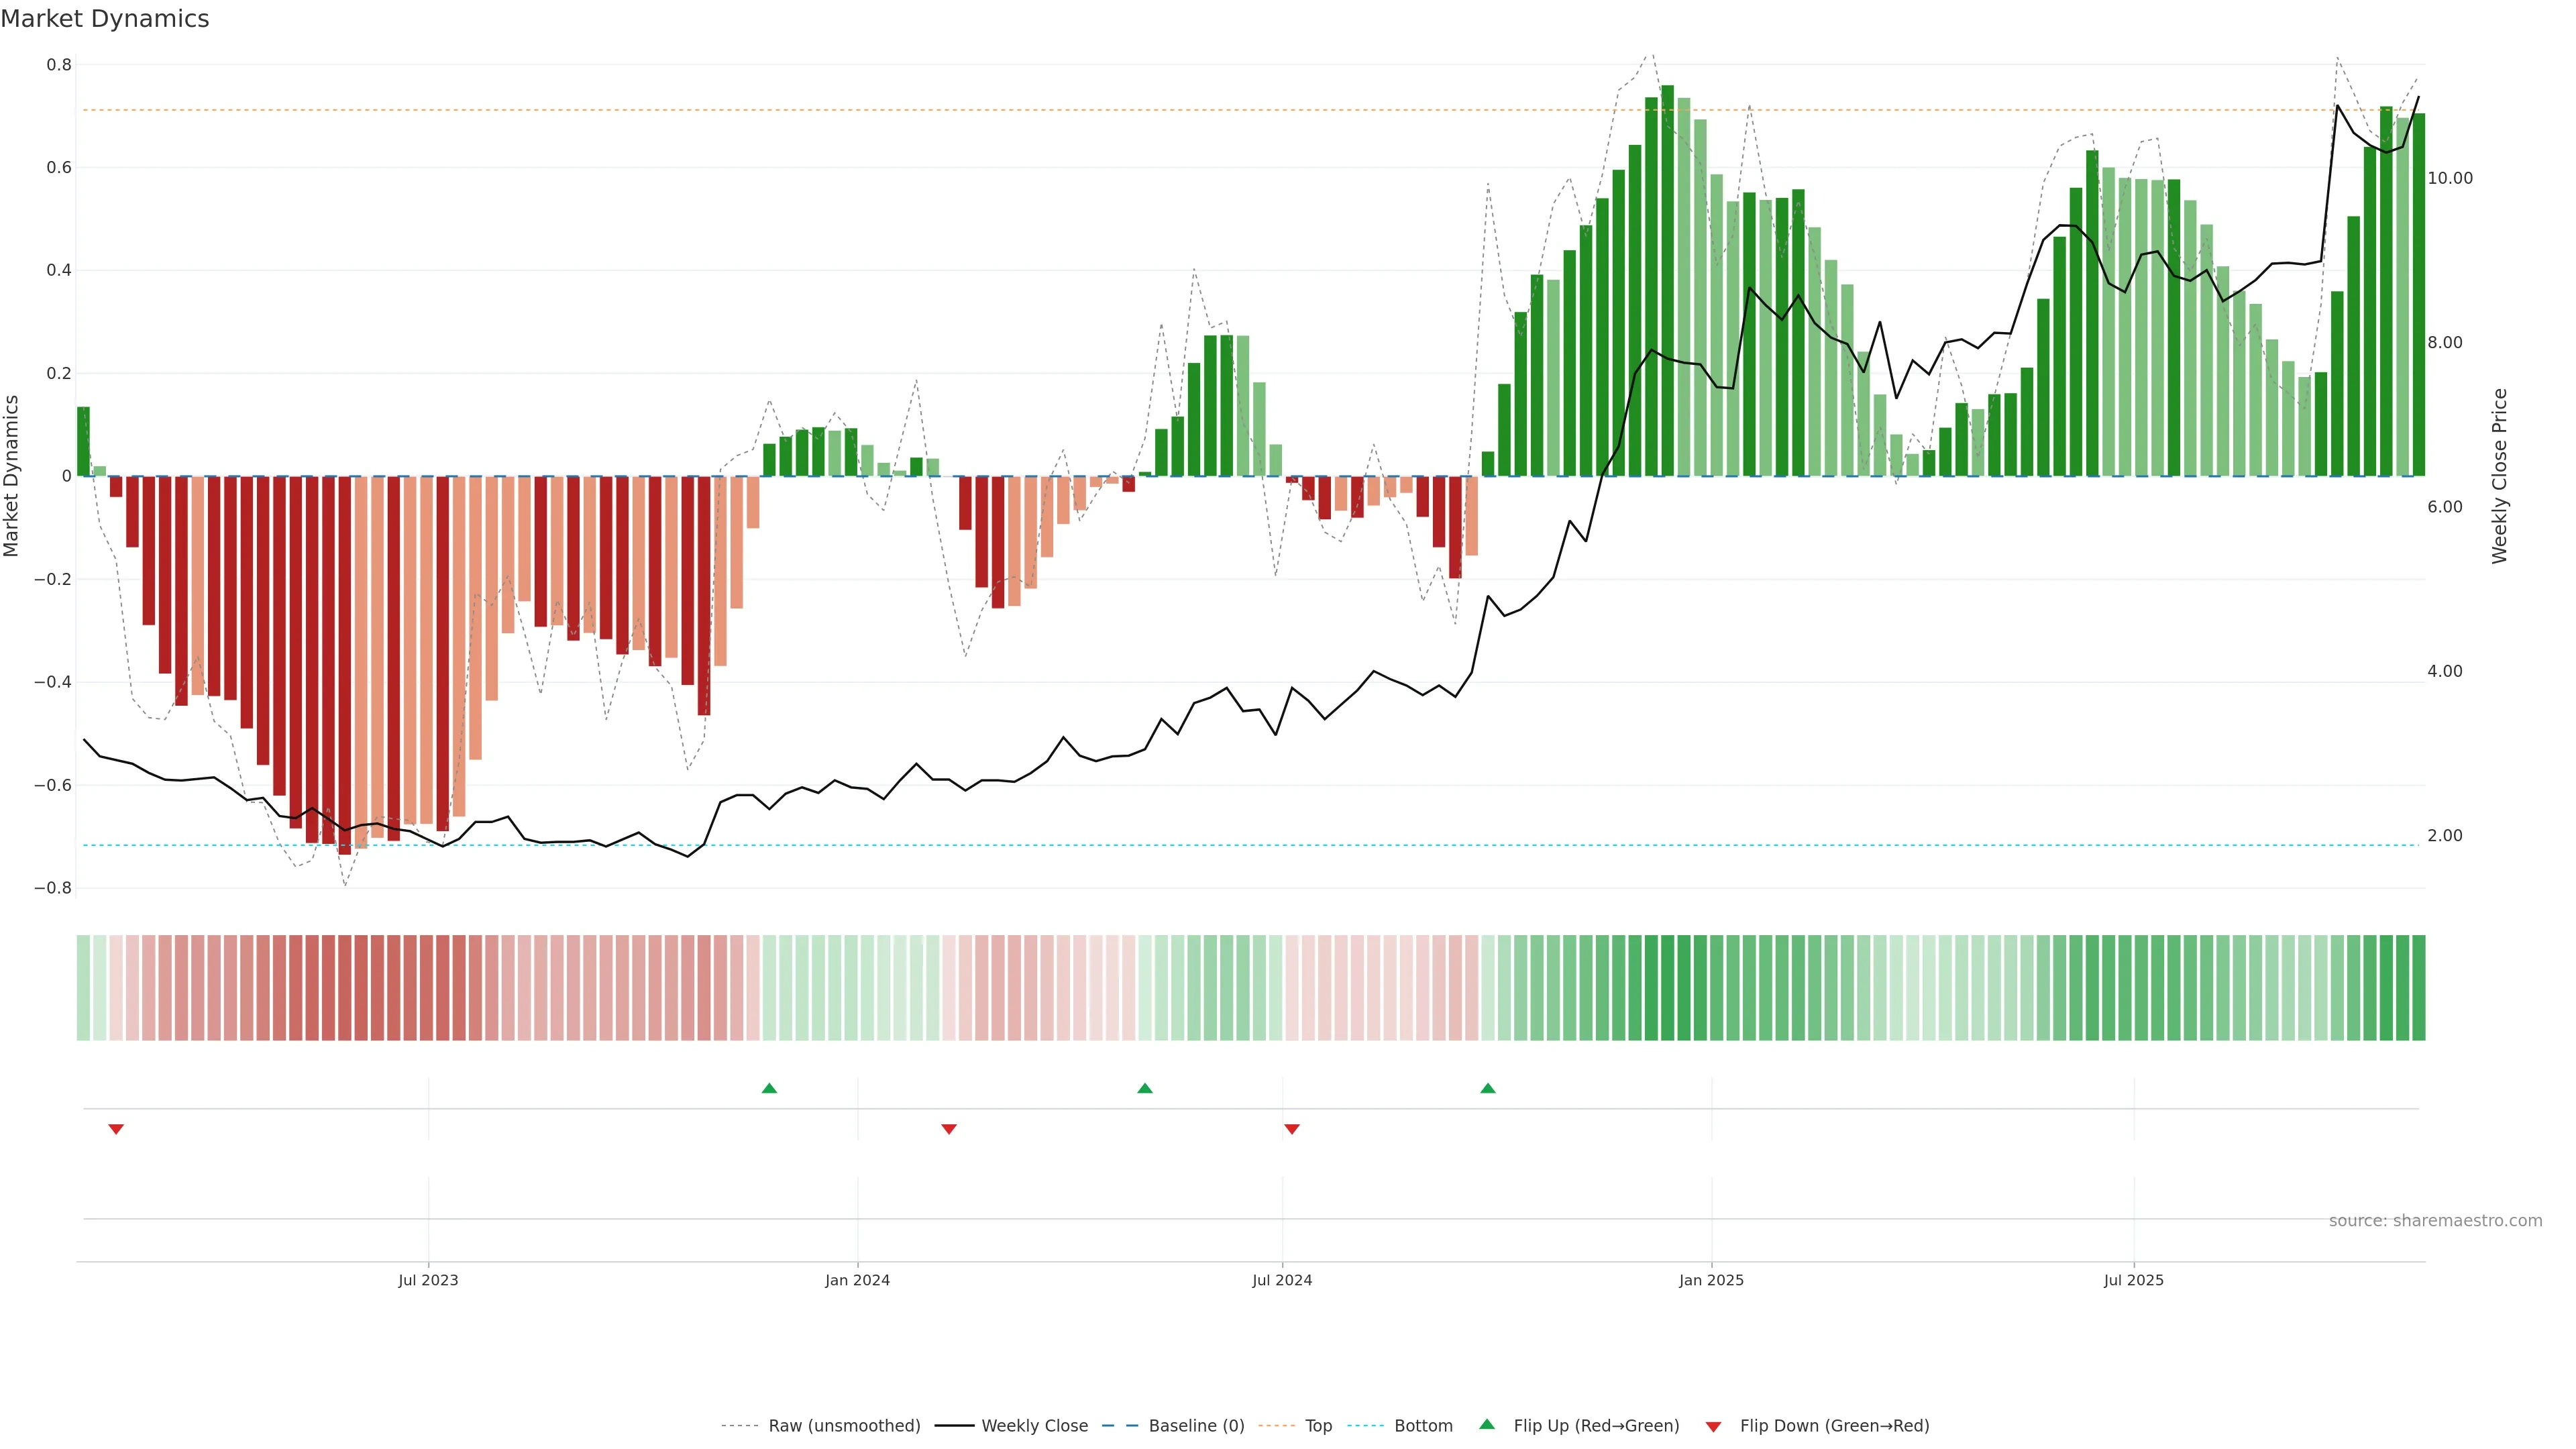
Task: Click the red triangle icon in the legend
Action: 1713,1426
